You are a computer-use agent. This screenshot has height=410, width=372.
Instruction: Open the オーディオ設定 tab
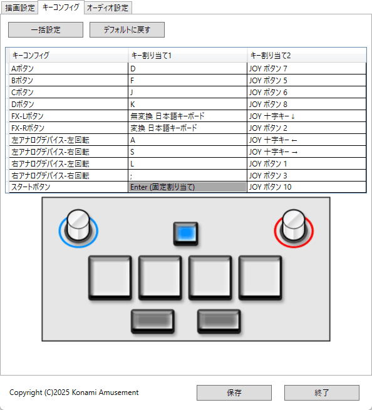108,8
